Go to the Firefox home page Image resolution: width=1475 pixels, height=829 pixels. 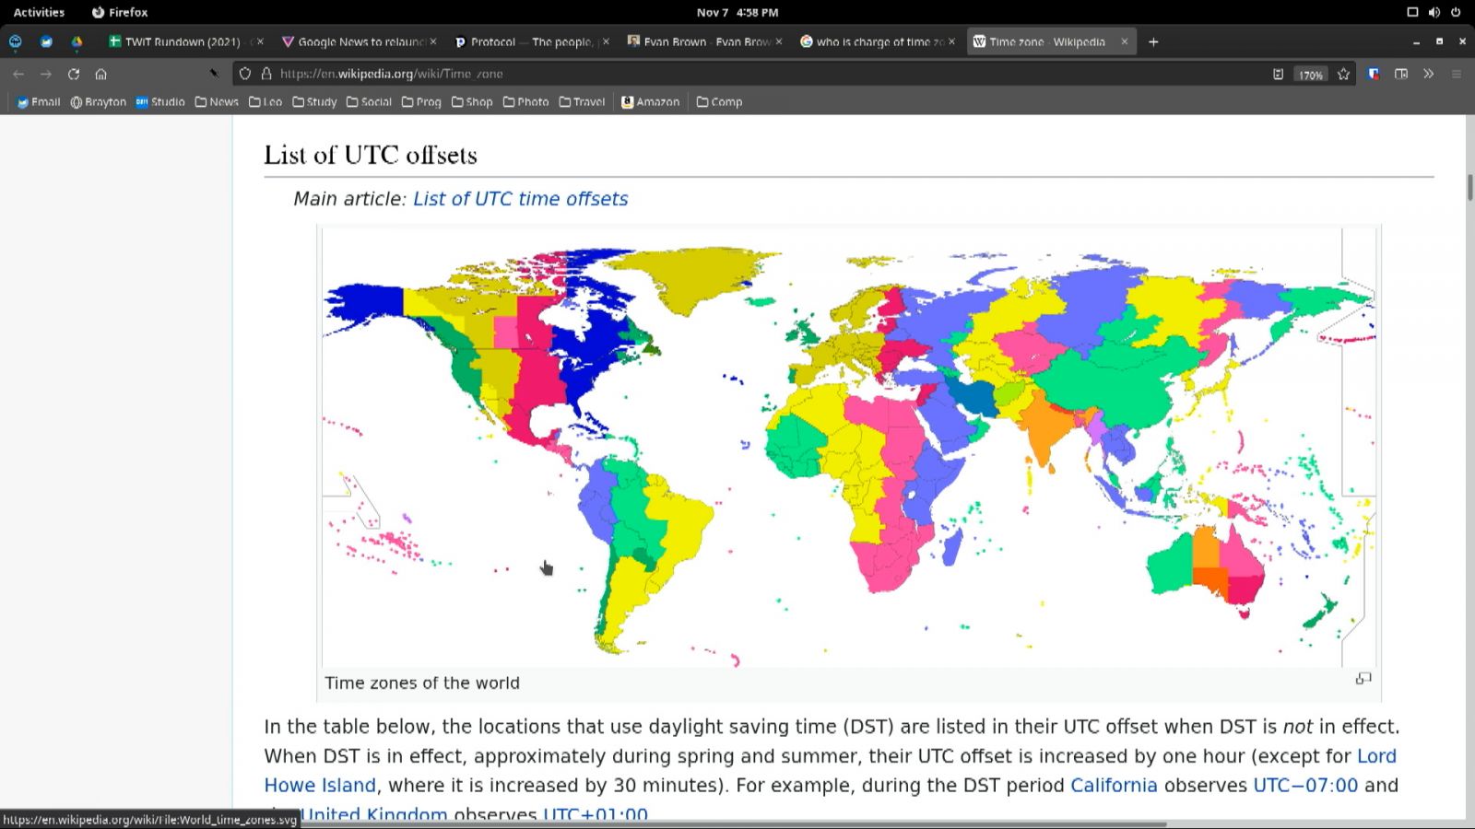[x=101, y=74]
